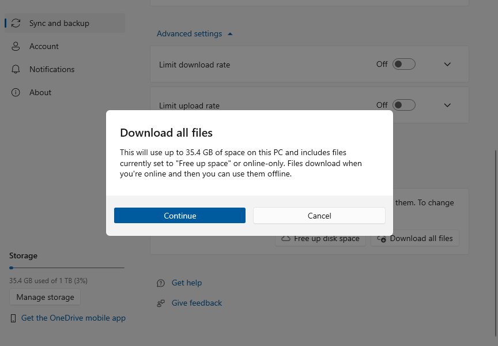Toggle the Limit upload rate switch
The height and width of the screenshot is (346, 498).
click(x=403, y=105)
